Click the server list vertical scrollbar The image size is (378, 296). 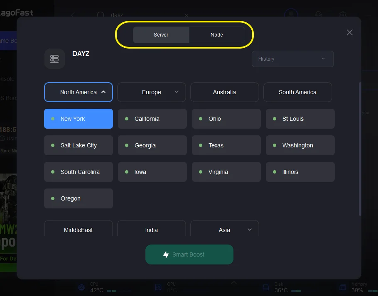[x=360, y=149]
